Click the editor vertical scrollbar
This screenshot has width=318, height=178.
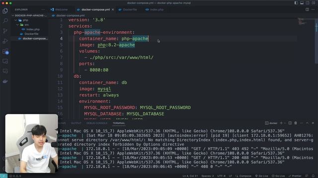(x=317, y=42)
